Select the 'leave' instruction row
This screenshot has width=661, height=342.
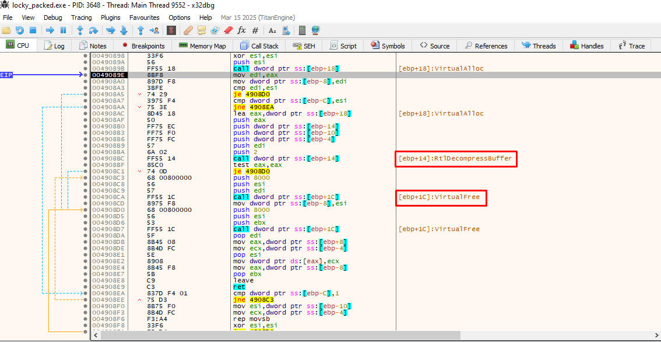243,280
